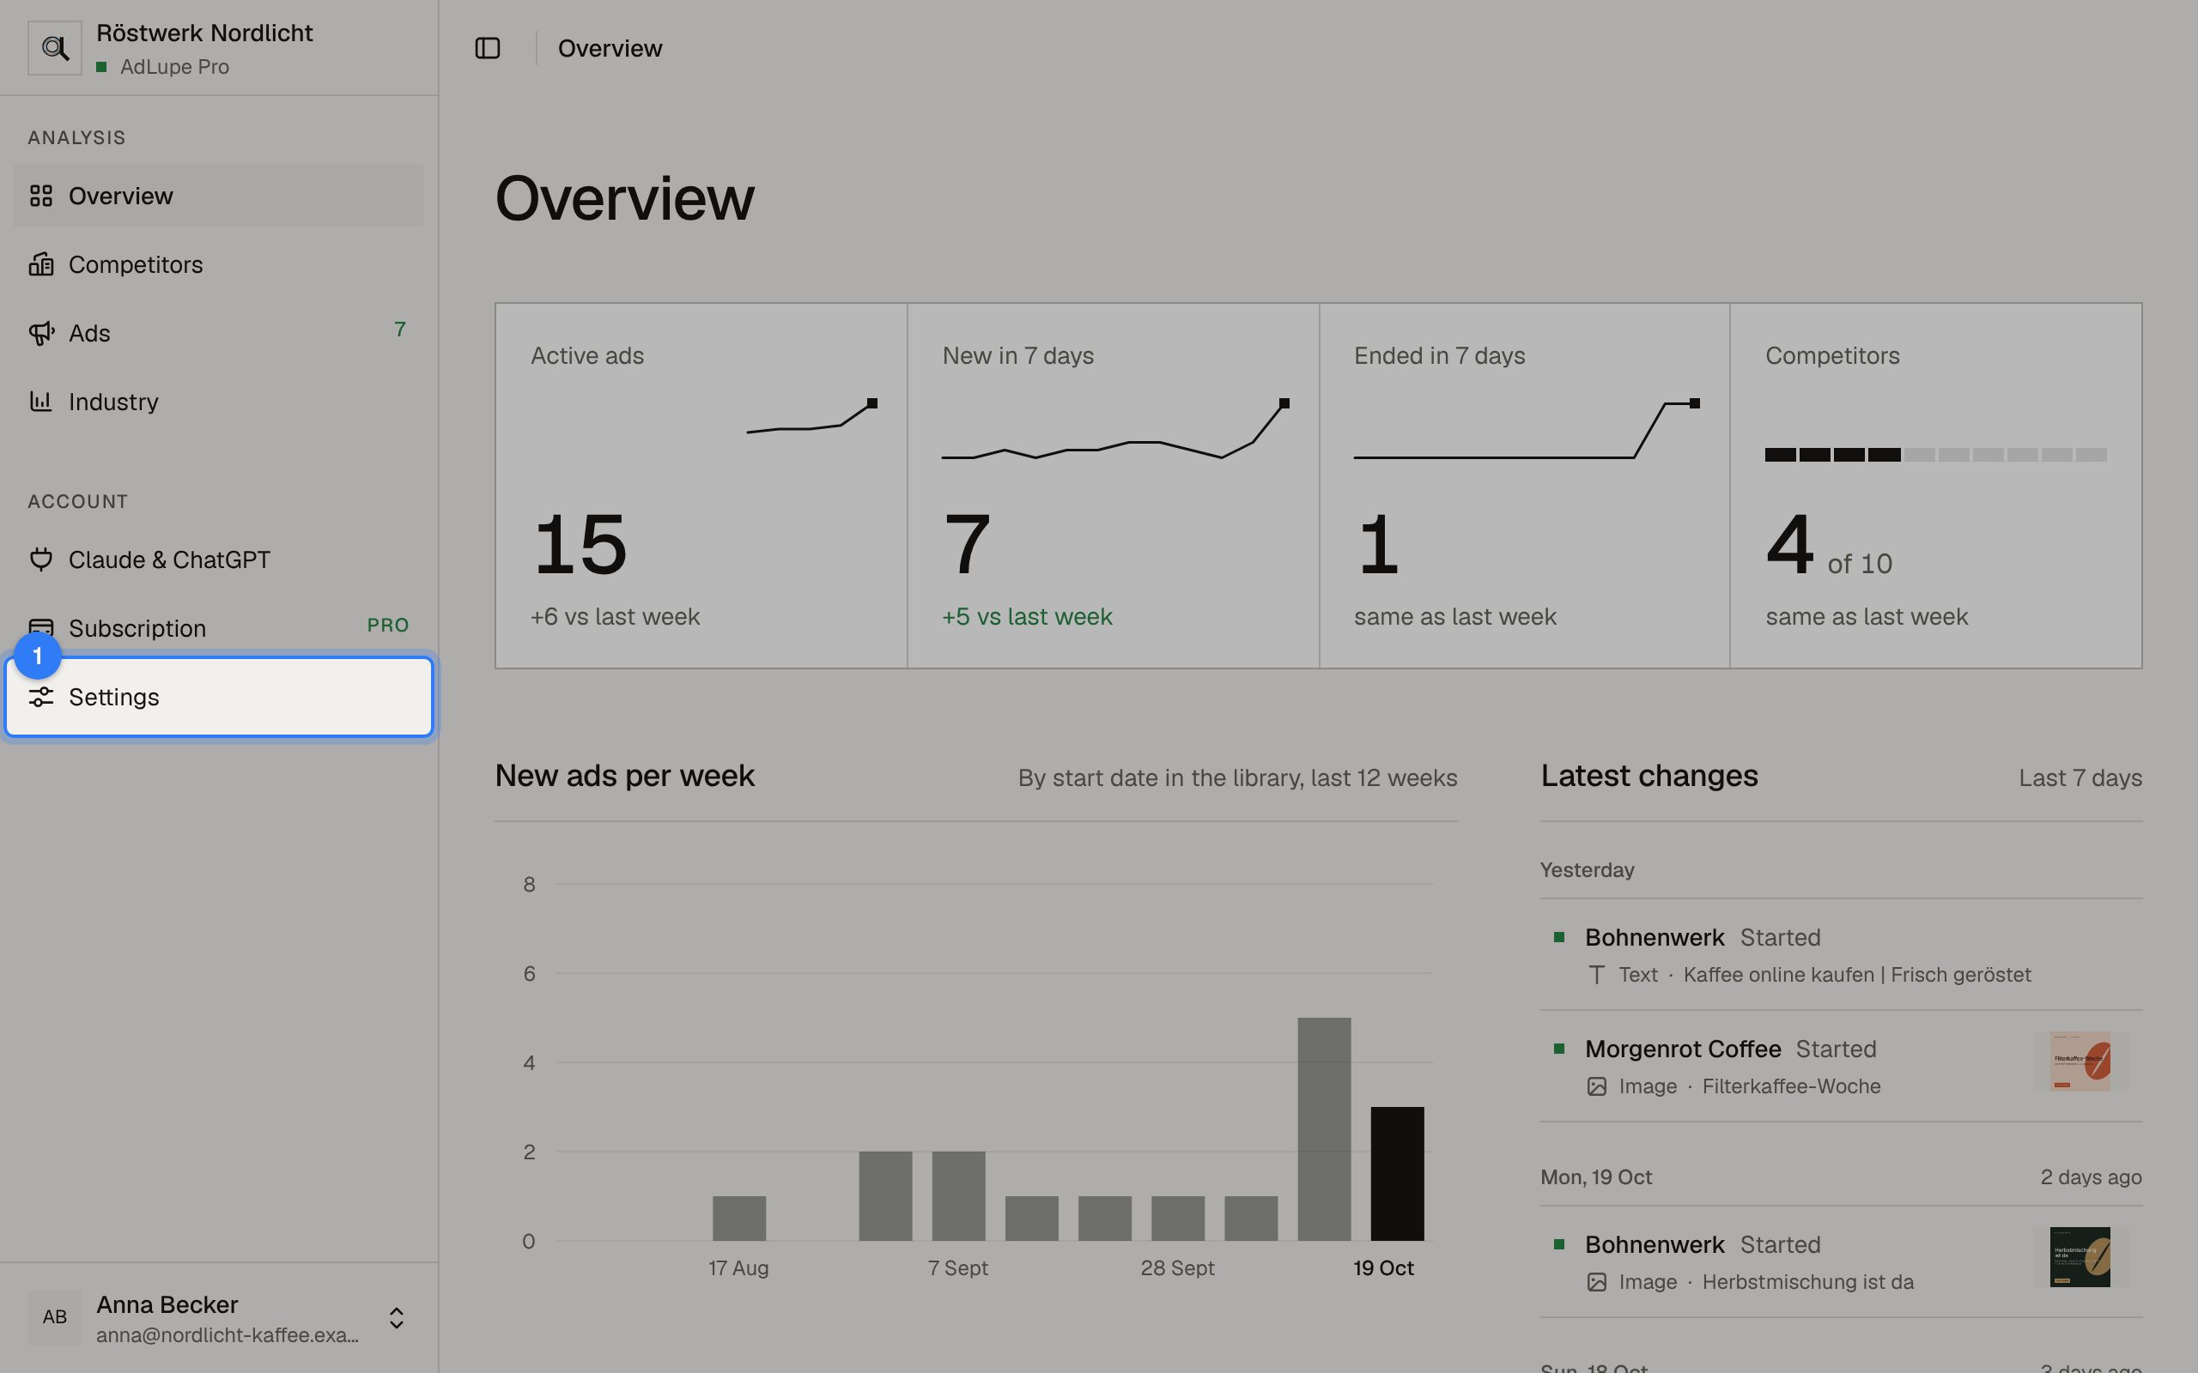This screenshot has width=2198, height=1373.
Task: Click the 'Overview' breadcrumb in top bar
Action: [x=610, y=48]
